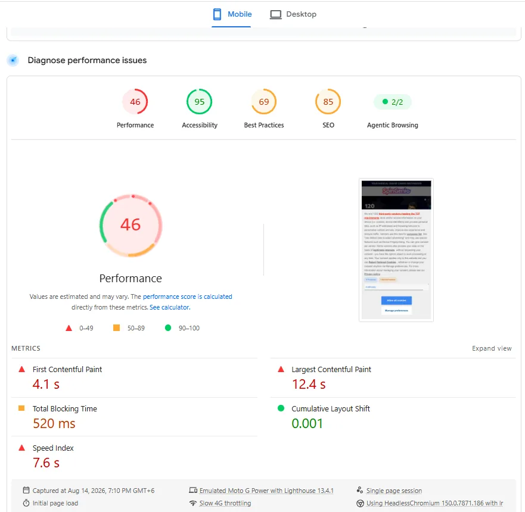This screenshot has width=525, height=512.
Task: Open the Best Practices 69 score gauge
Action: coord(264,101)
